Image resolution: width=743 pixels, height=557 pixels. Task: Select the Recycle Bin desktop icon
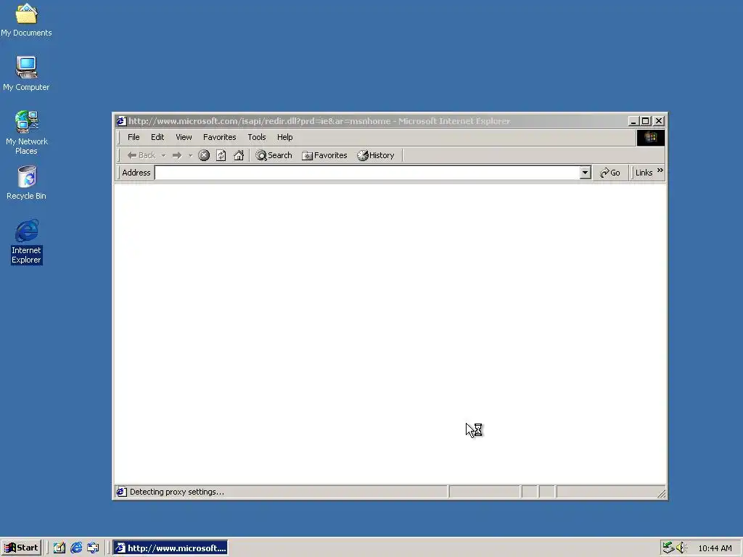(27, 183)
